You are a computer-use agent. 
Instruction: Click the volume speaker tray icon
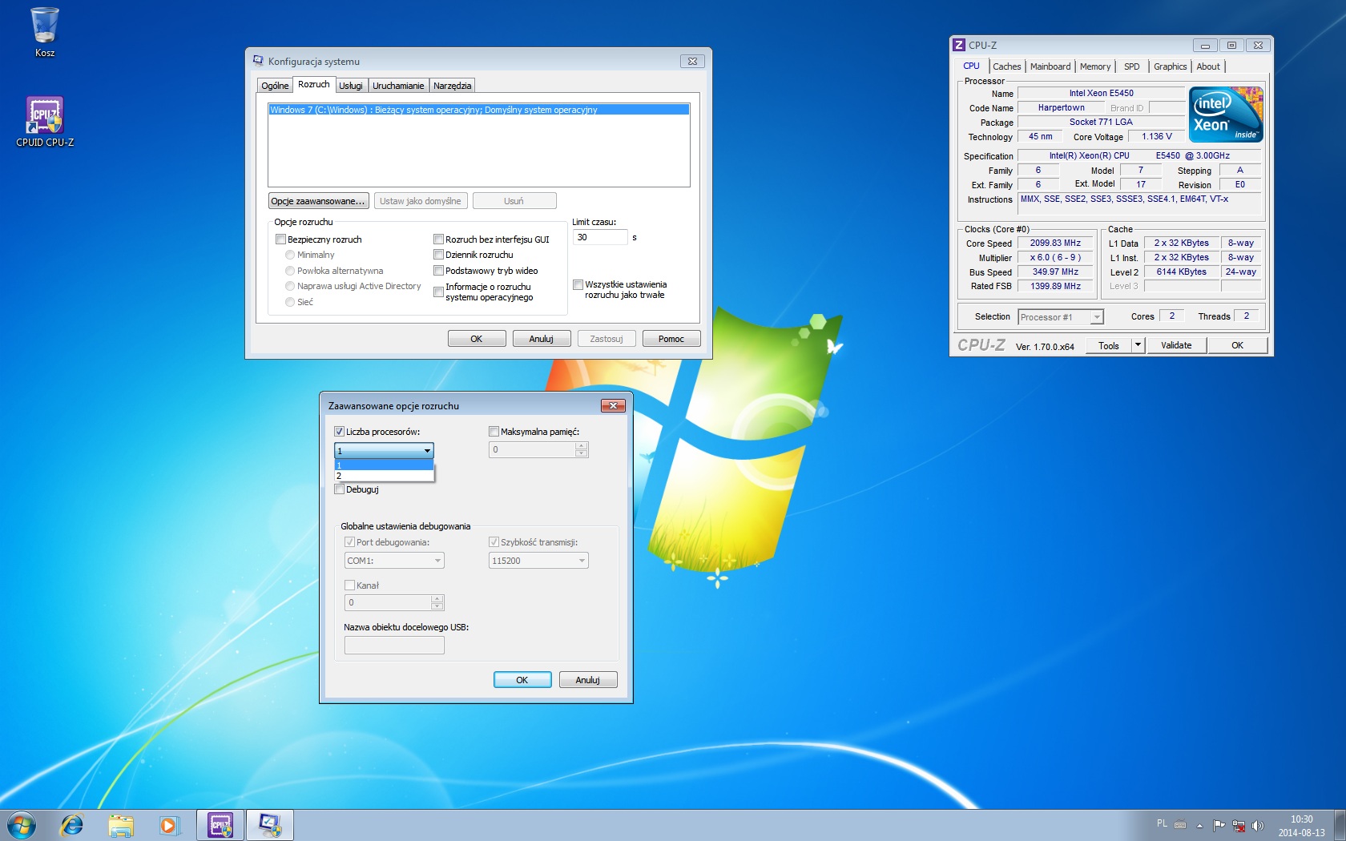coord(1257,825)
